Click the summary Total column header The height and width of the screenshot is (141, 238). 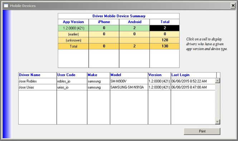(165, 22)
